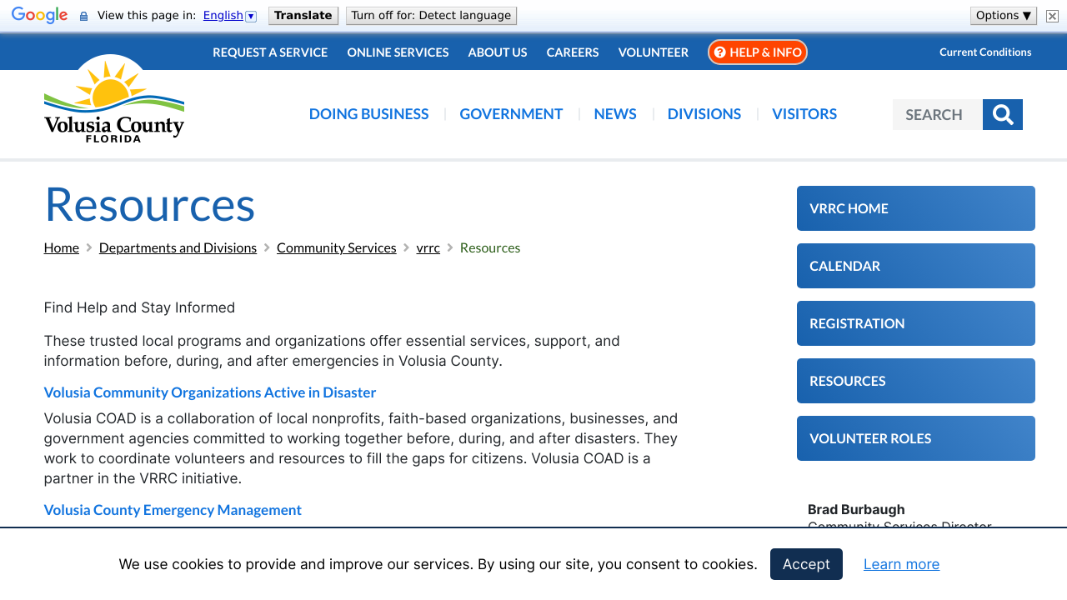Accept cookies with the Accept button

[806, 564]
